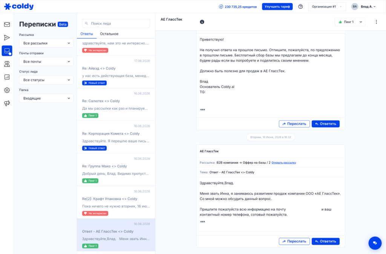Select the Ответы tab

tap(87, 34)
